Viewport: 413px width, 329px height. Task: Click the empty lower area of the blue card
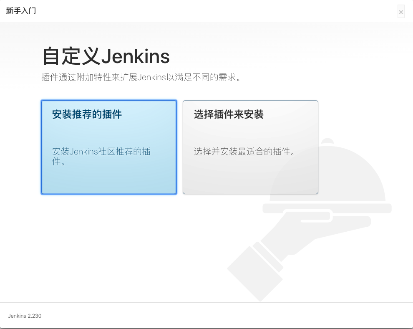pyautogui.click(x=109, y=181)
